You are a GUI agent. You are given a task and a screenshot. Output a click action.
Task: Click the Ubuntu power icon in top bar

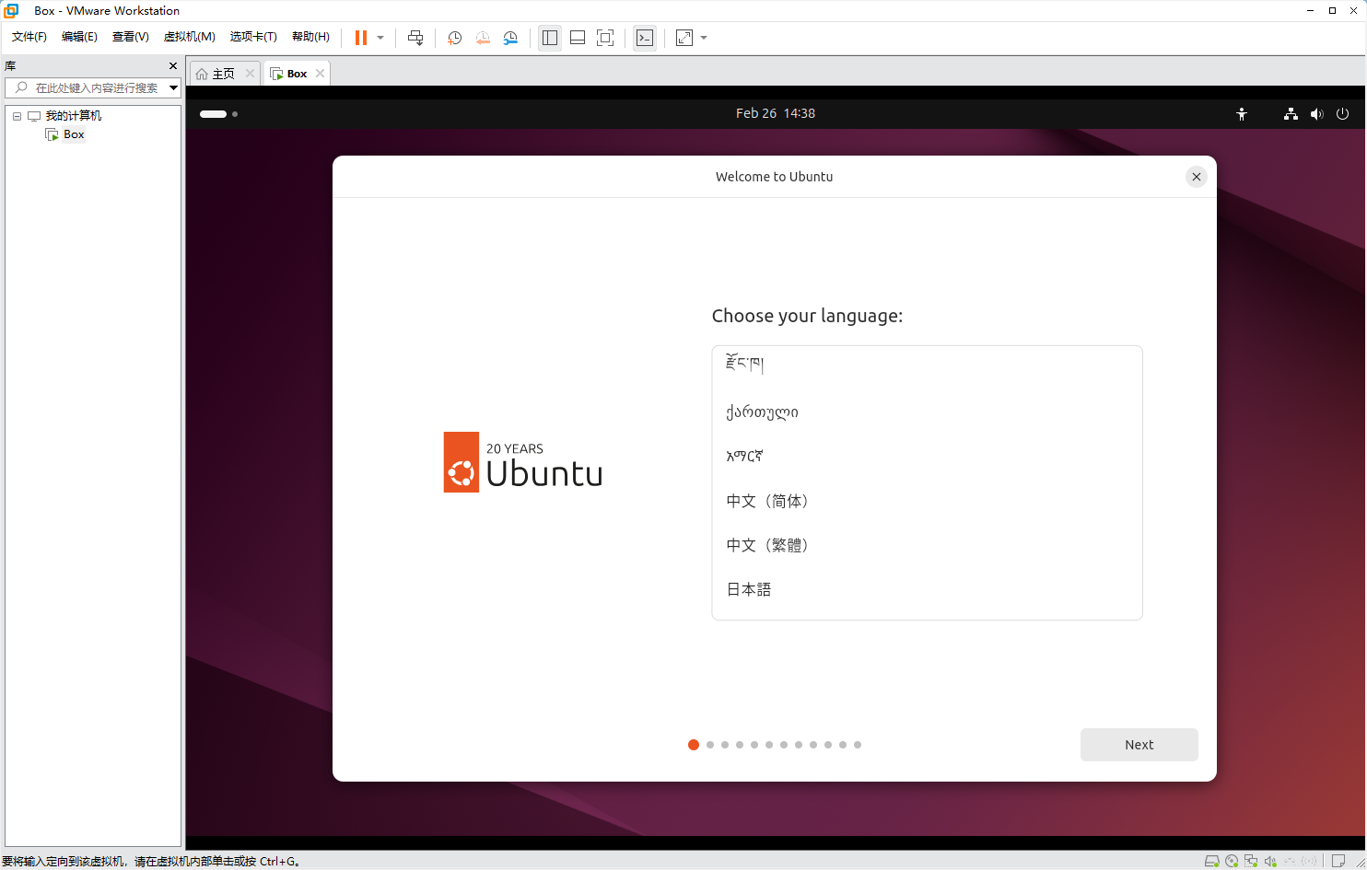point(1342,114)
